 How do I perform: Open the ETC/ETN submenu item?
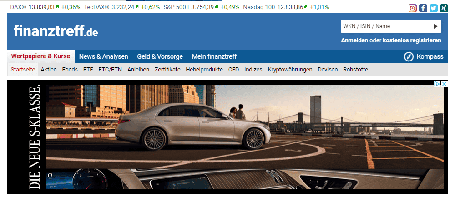click(x=110, y=70)
